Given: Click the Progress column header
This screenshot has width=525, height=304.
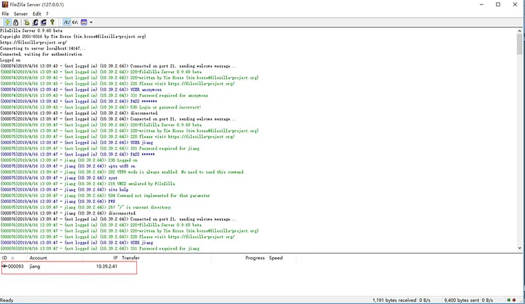Looking at the screenshot, I should click(239, 258).
